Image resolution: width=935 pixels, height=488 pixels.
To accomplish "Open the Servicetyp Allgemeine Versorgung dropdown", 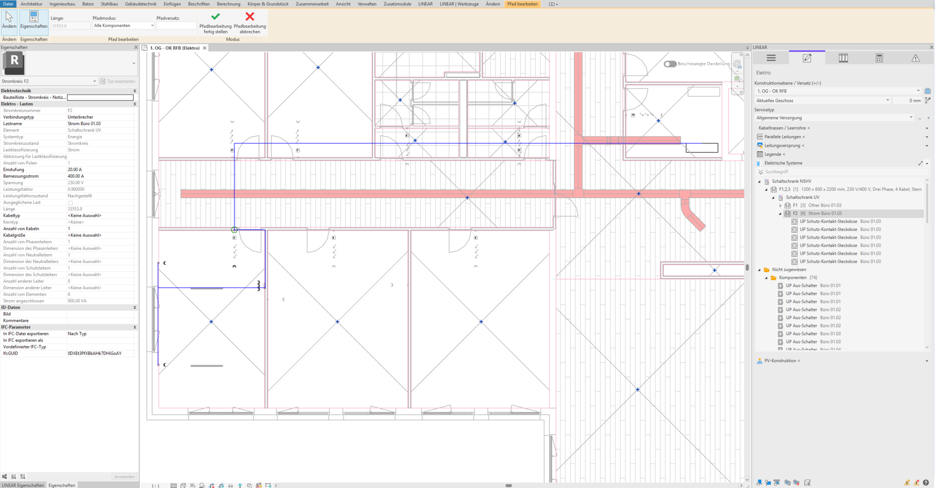I will coord(834,118).
